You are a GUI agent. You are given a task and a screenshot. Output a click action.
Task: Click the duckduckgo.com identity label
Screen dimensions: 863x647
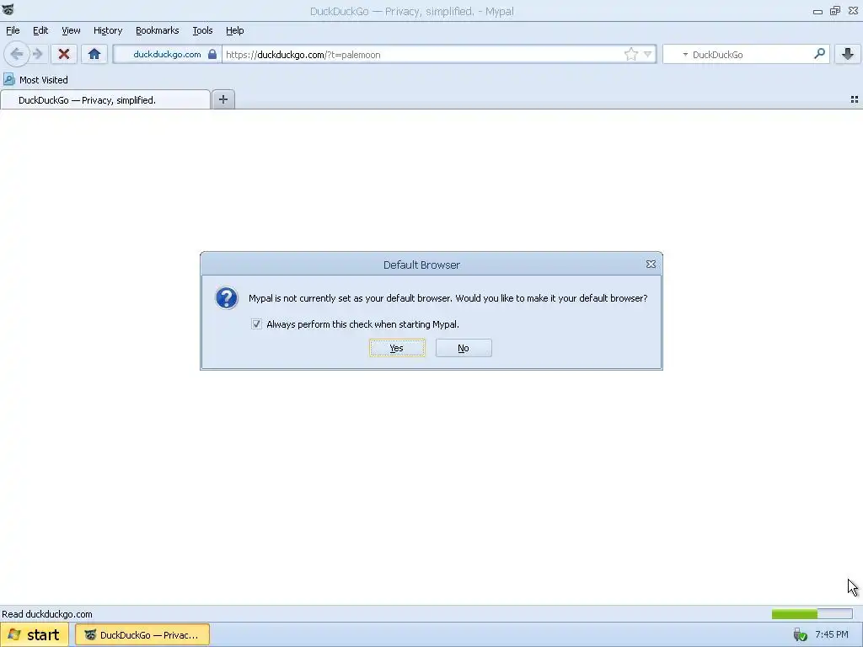click(x=167, y=54)
